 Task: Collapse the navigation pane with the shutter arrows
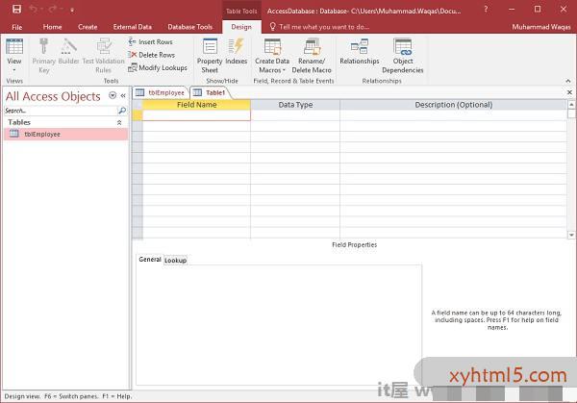click(x=123, y=95)
